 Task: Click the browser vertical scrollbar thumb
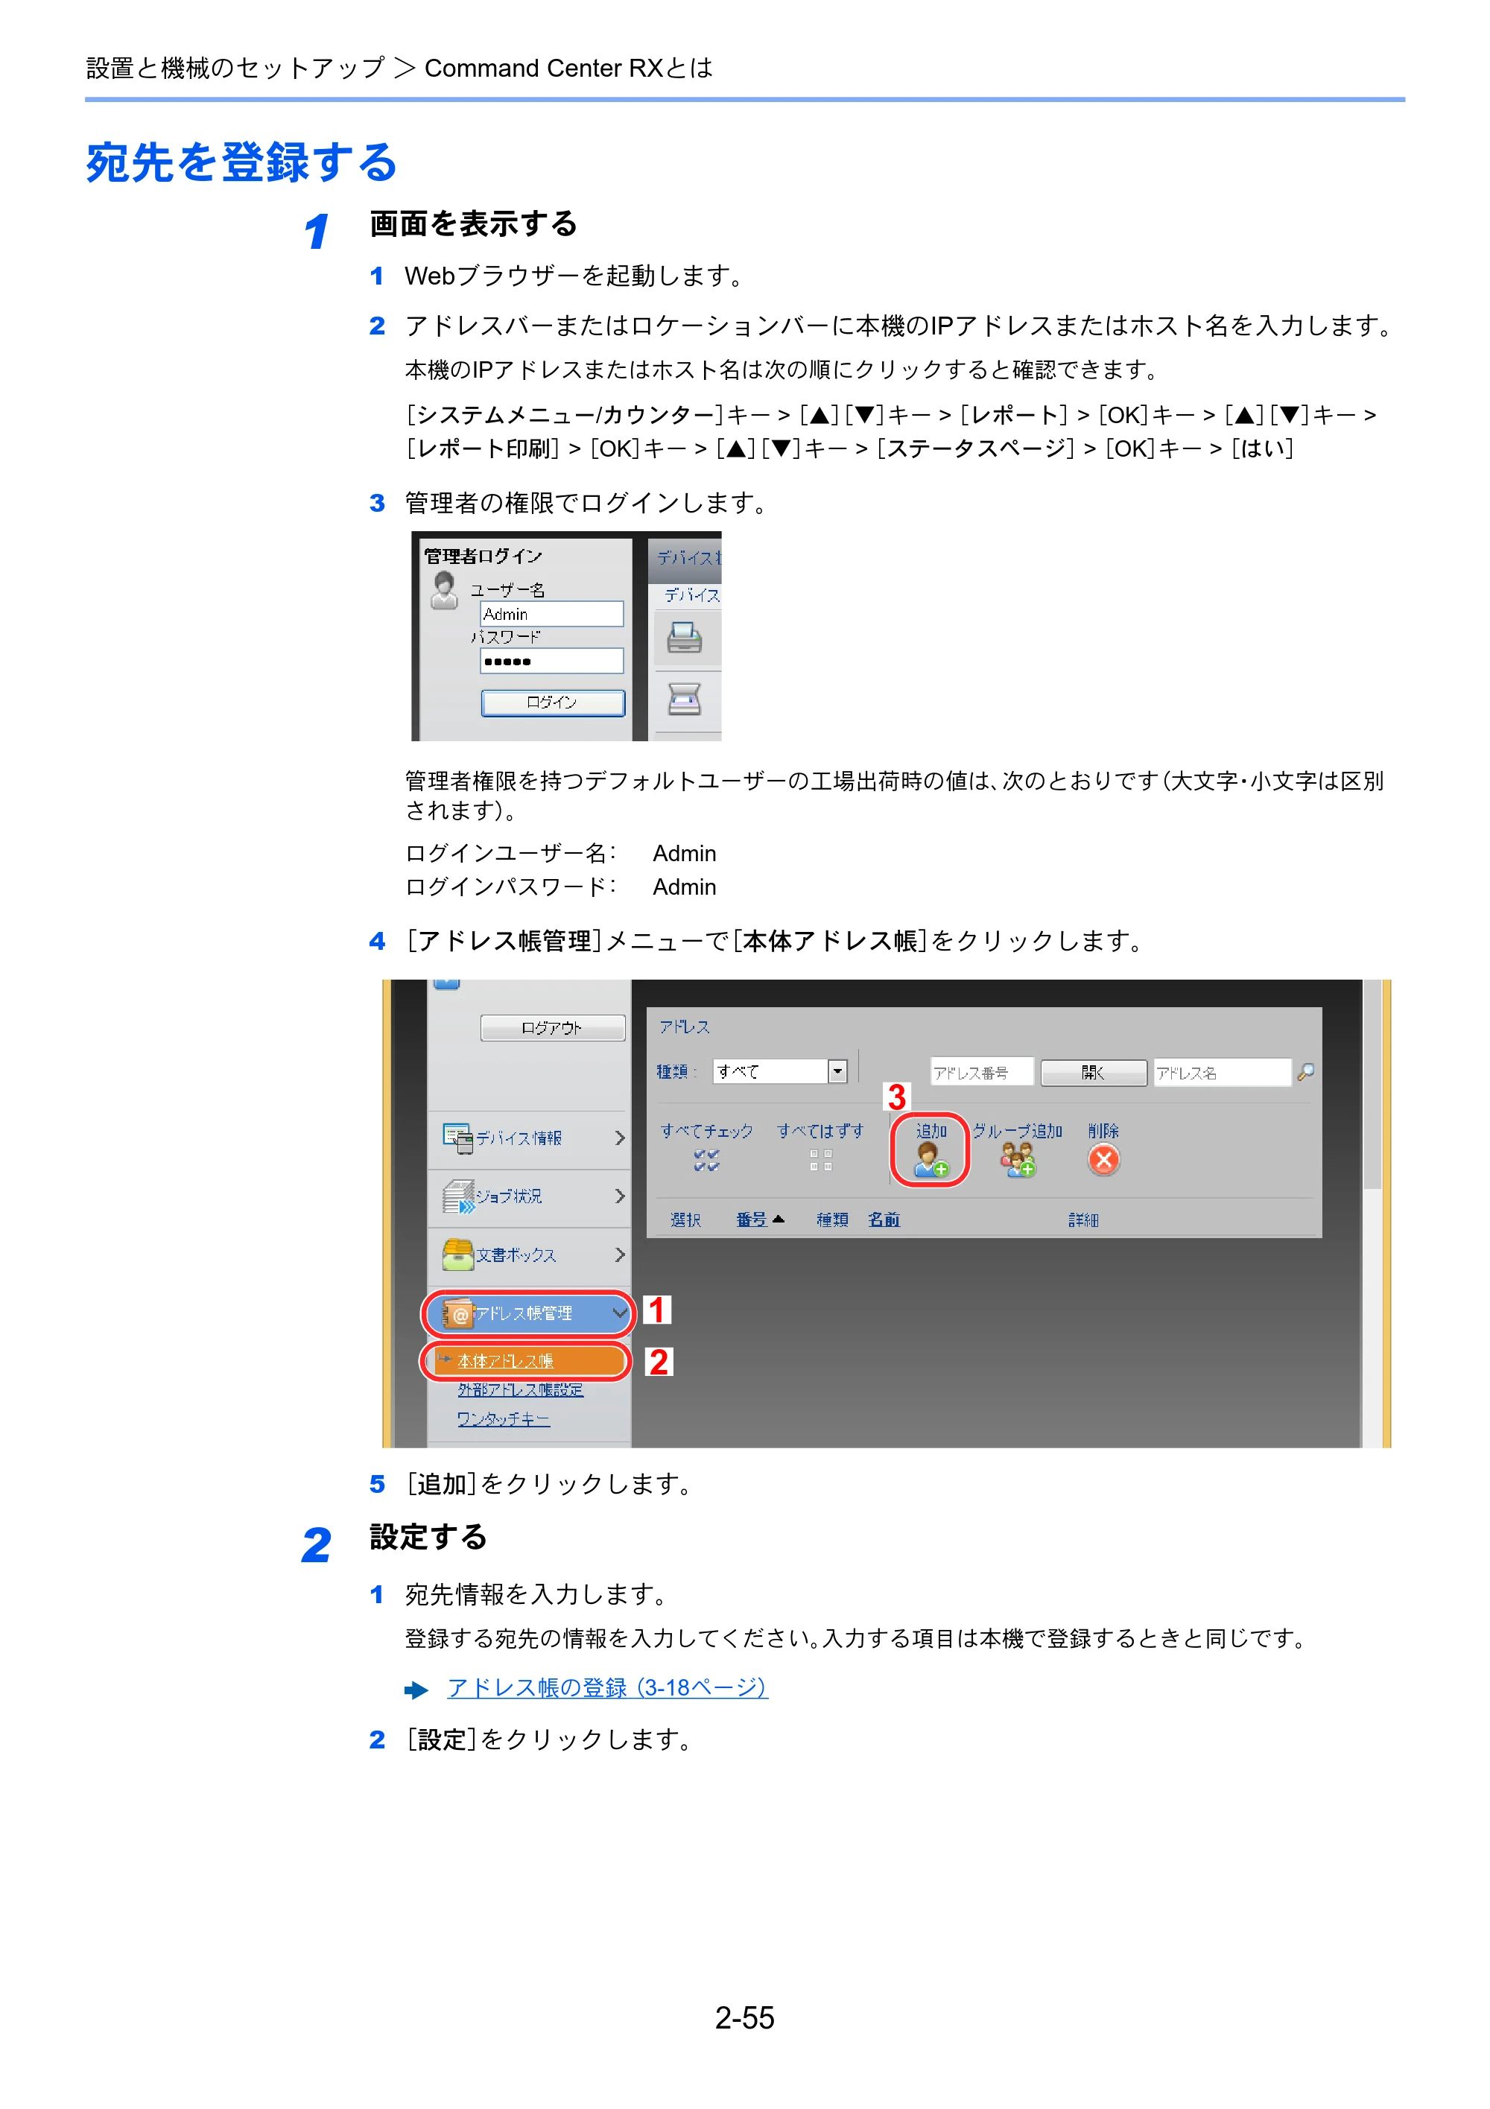click(x=1372, y=1084)
